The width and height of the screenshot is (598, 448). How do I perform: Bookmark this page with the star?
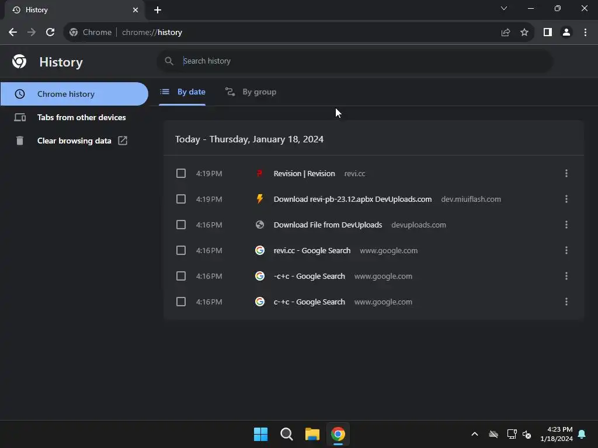pos(524,33)
